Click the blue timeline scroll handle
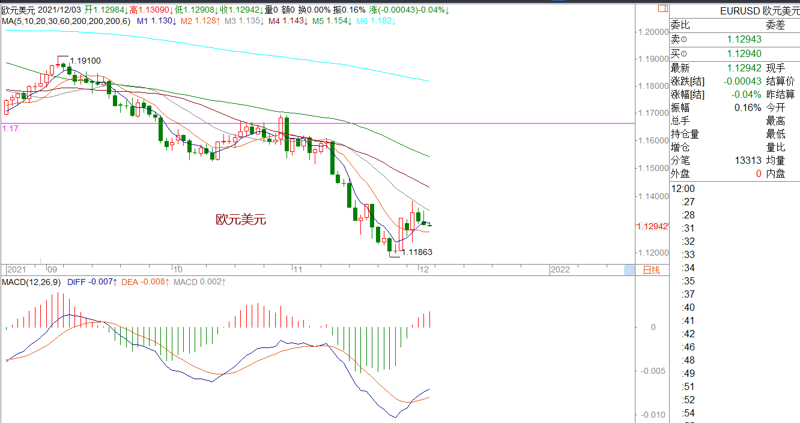The height and width of the screenshot is (423, 800). click(629, 270)
